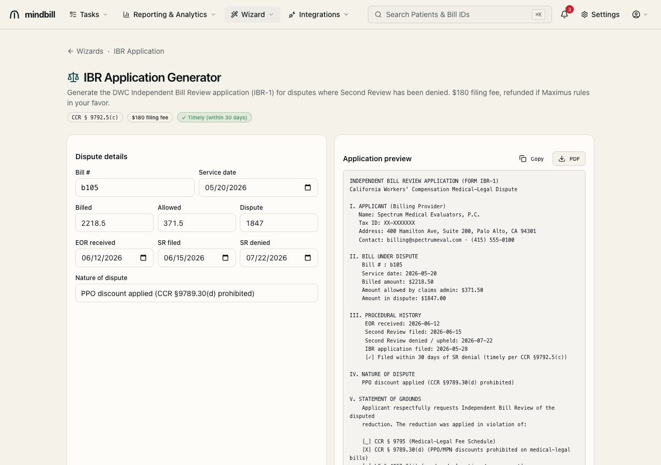Open calendar picker for SR denied
Screen dimensions: 661x465
pos(308,258)
